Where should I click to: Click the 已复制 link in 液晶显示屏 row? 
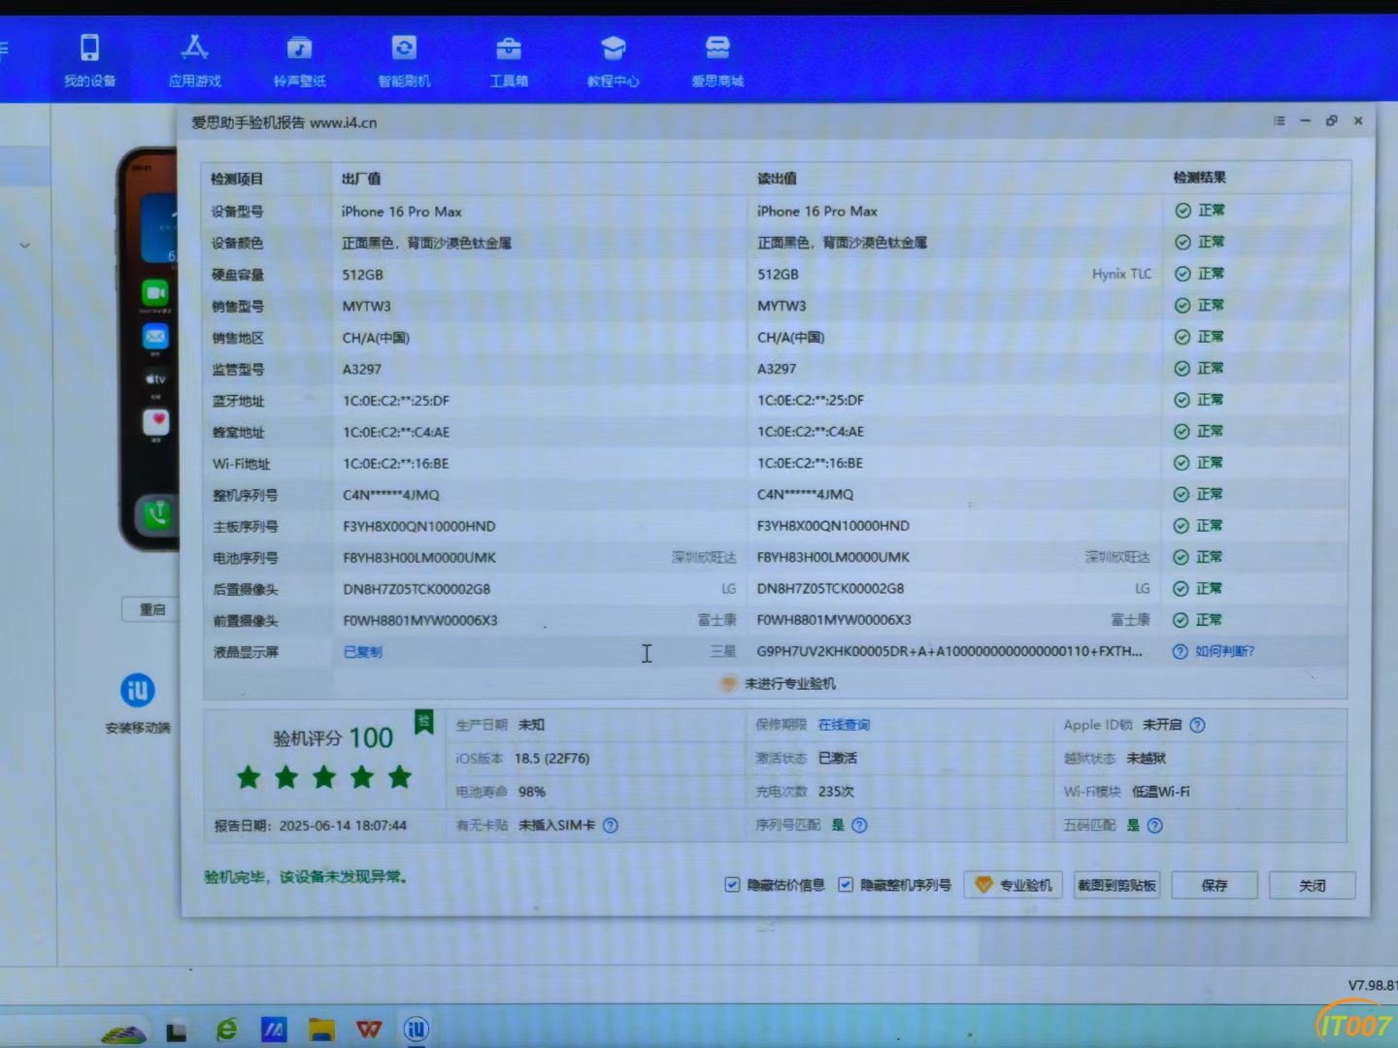click(x=362, y=652)
